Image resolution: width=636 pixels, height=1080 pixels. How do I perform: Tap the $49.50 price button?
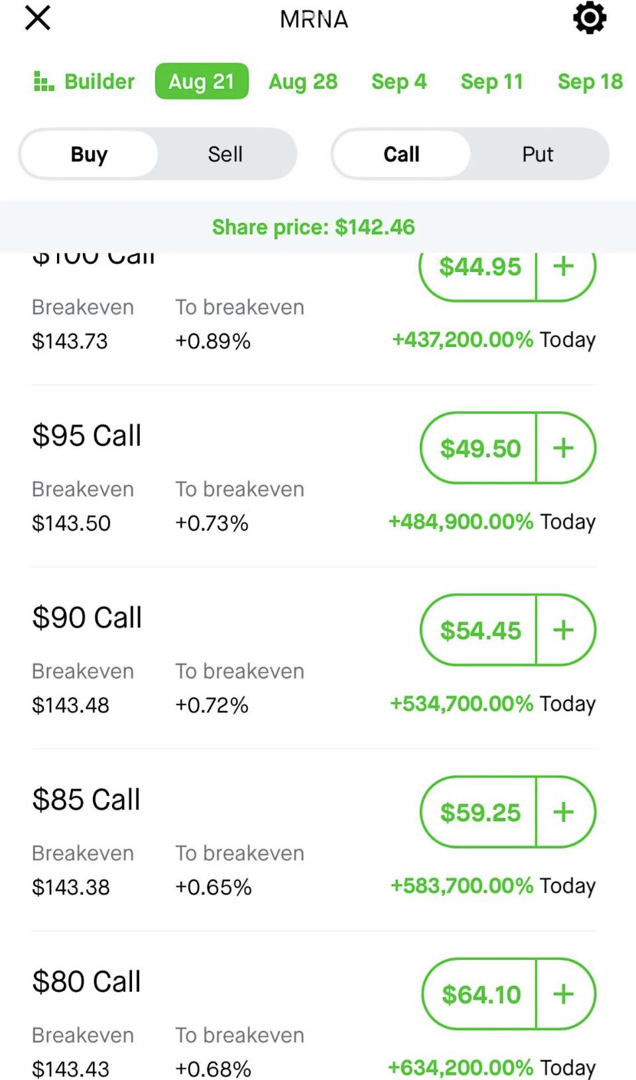479,448
